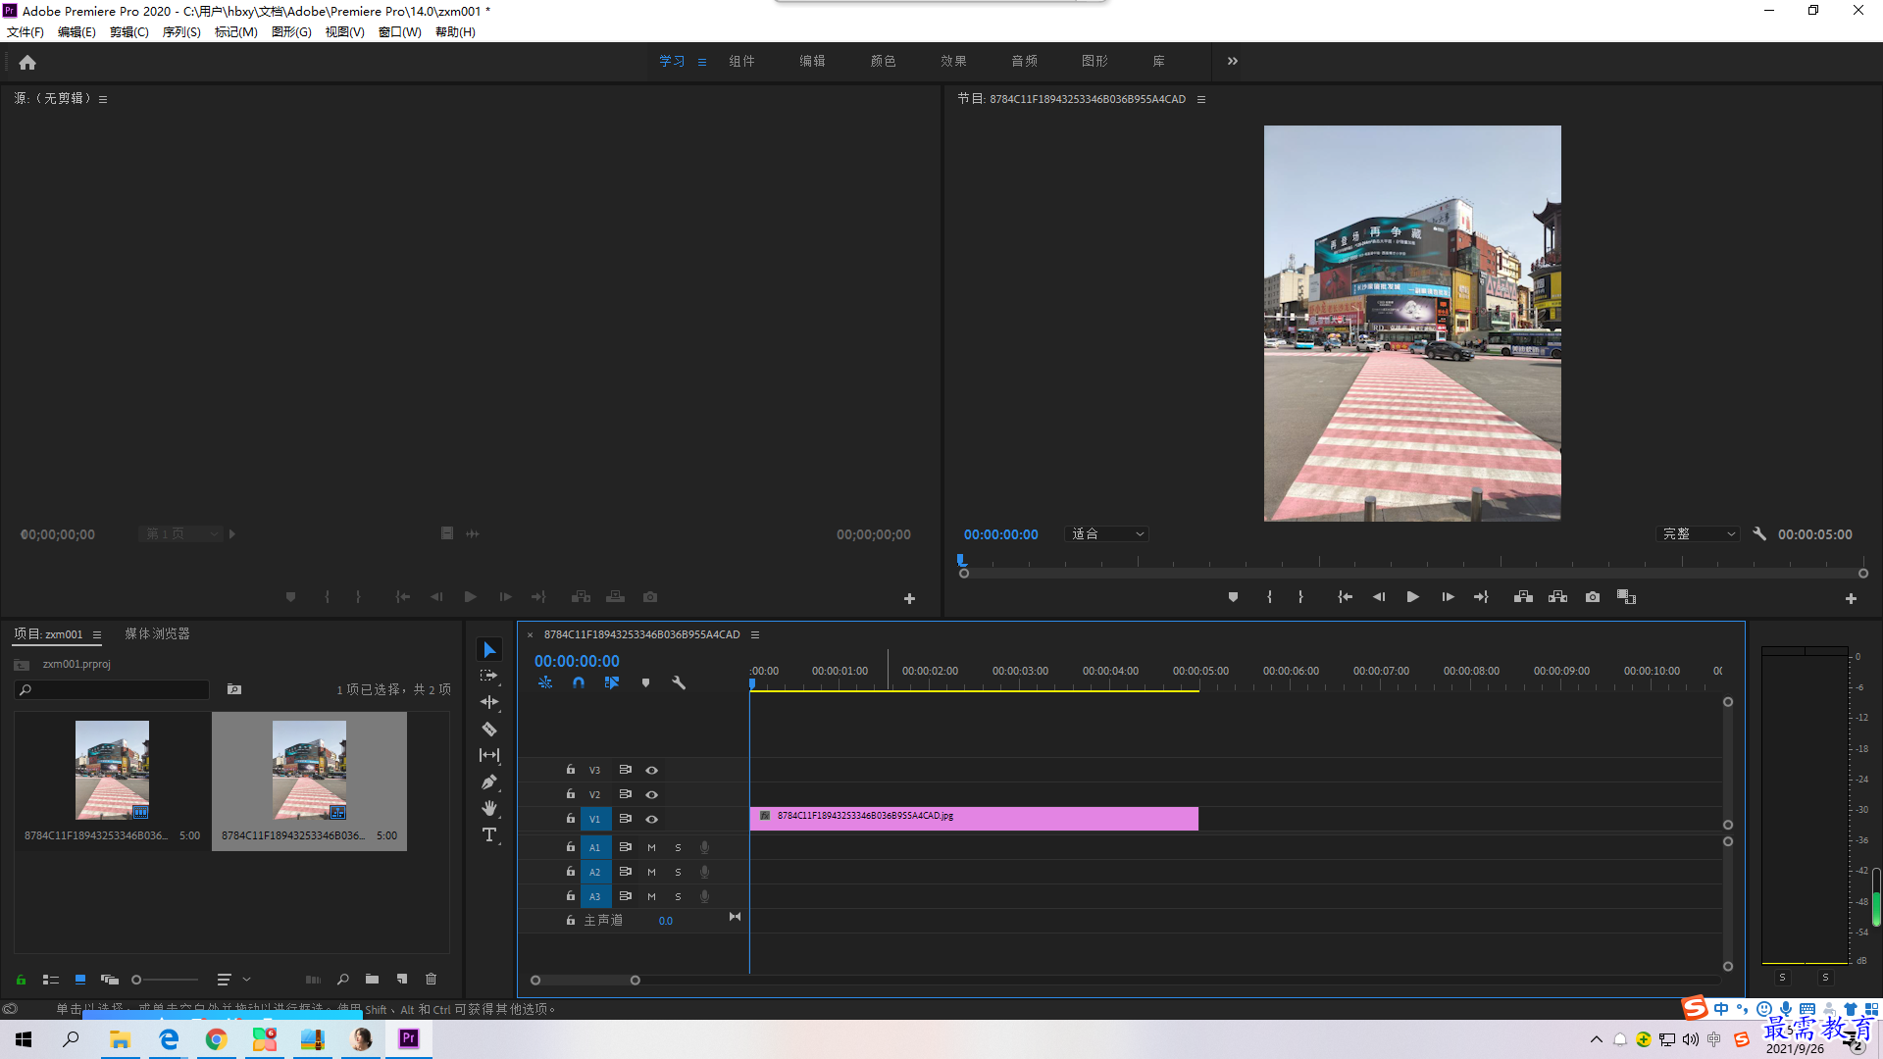Open playback resolution dropdown 完整
This screenshot has width=1883, height=1059.
[x=1699, y=534]
